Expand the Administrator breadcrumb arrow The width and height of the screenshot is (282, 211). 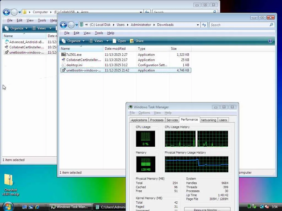(x=154, y=25)
